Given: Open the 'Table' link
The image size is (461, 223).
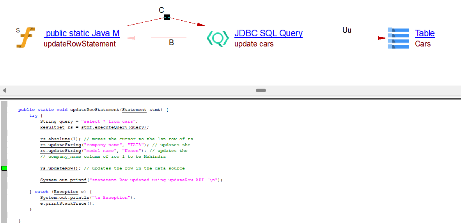Looking at the screenshot, I should (x=425, y=34).
